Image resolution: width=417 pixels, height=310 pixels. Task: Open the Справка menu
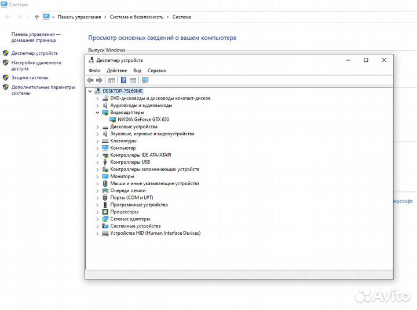pos(156,71)
